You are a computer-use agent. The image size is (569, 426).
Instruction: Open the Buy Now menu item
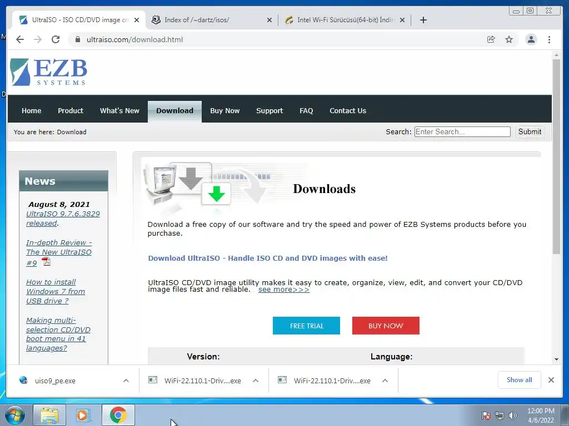coord(224,110)
